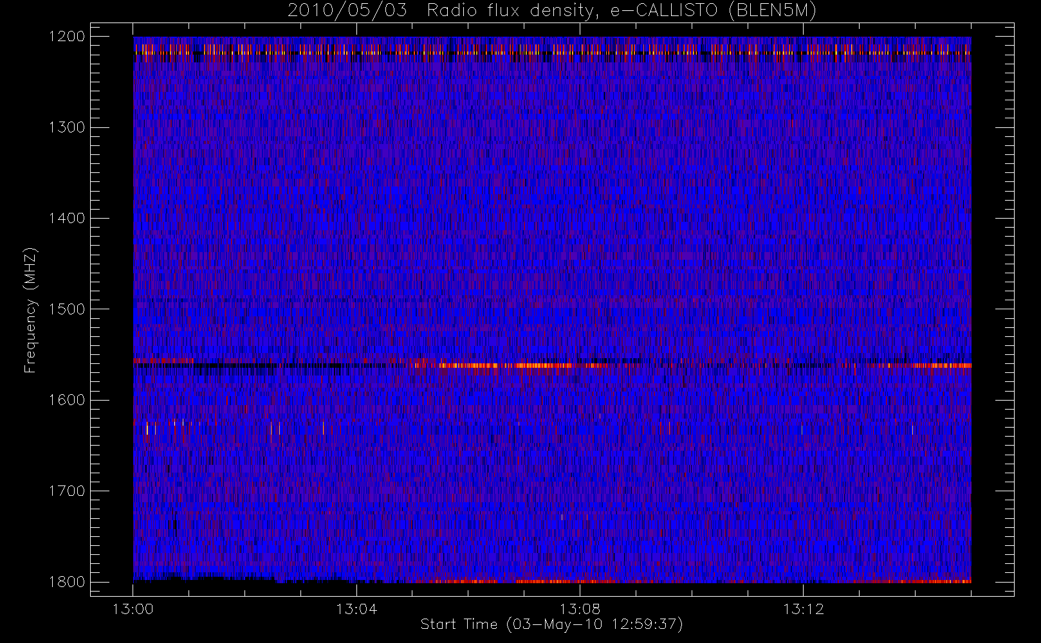Viewport: 1041px width, 643px height.
Task: Click the "Start Time (03-May-10 12:59:37)" axis label
Action: click(552, 624)
